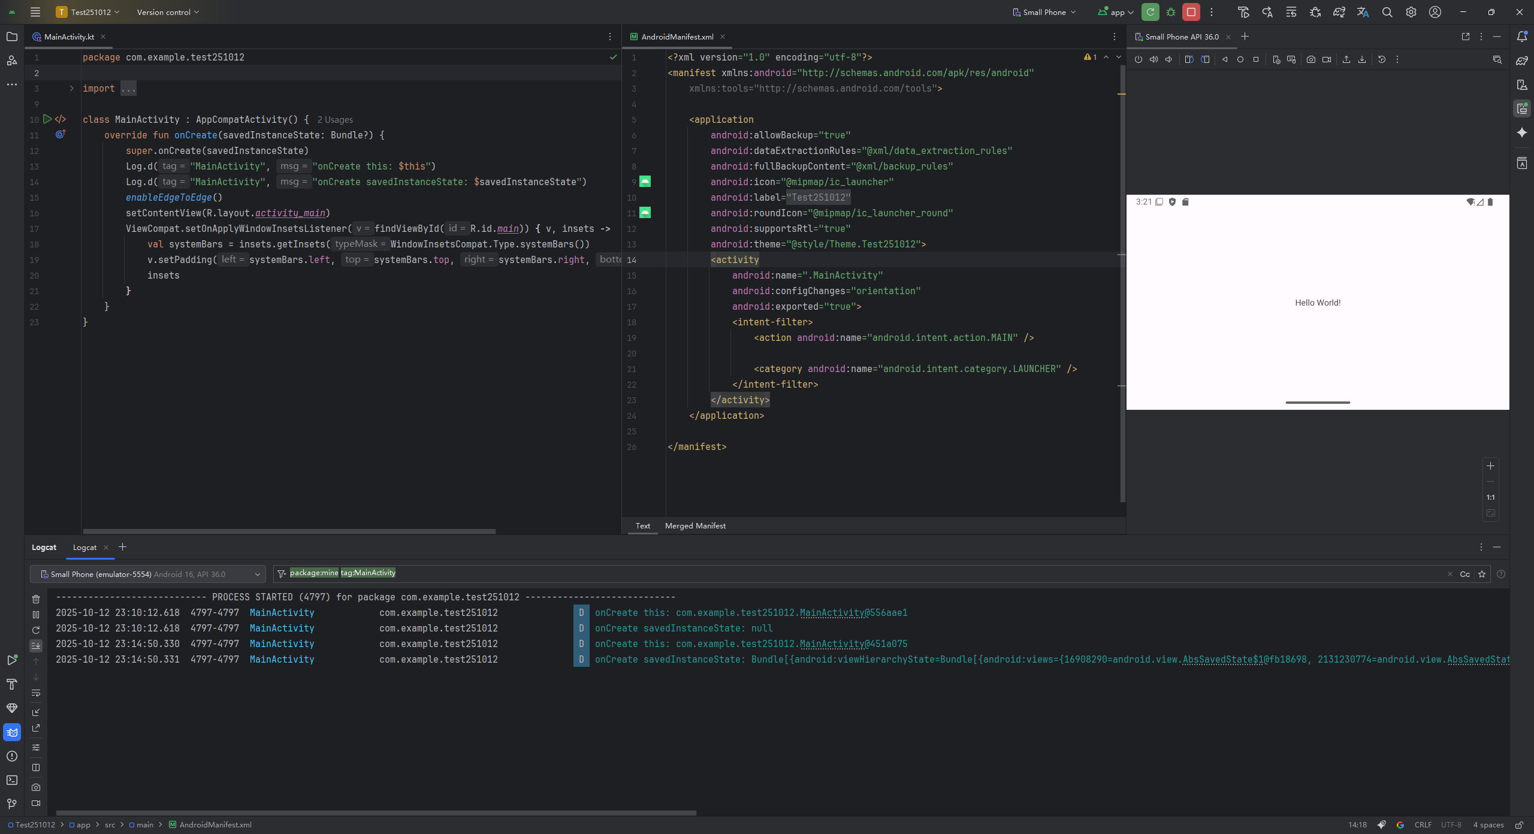Open the Terminal tool window
The height and width of the screenshot is (834, 1534).
tap(12, 780)
